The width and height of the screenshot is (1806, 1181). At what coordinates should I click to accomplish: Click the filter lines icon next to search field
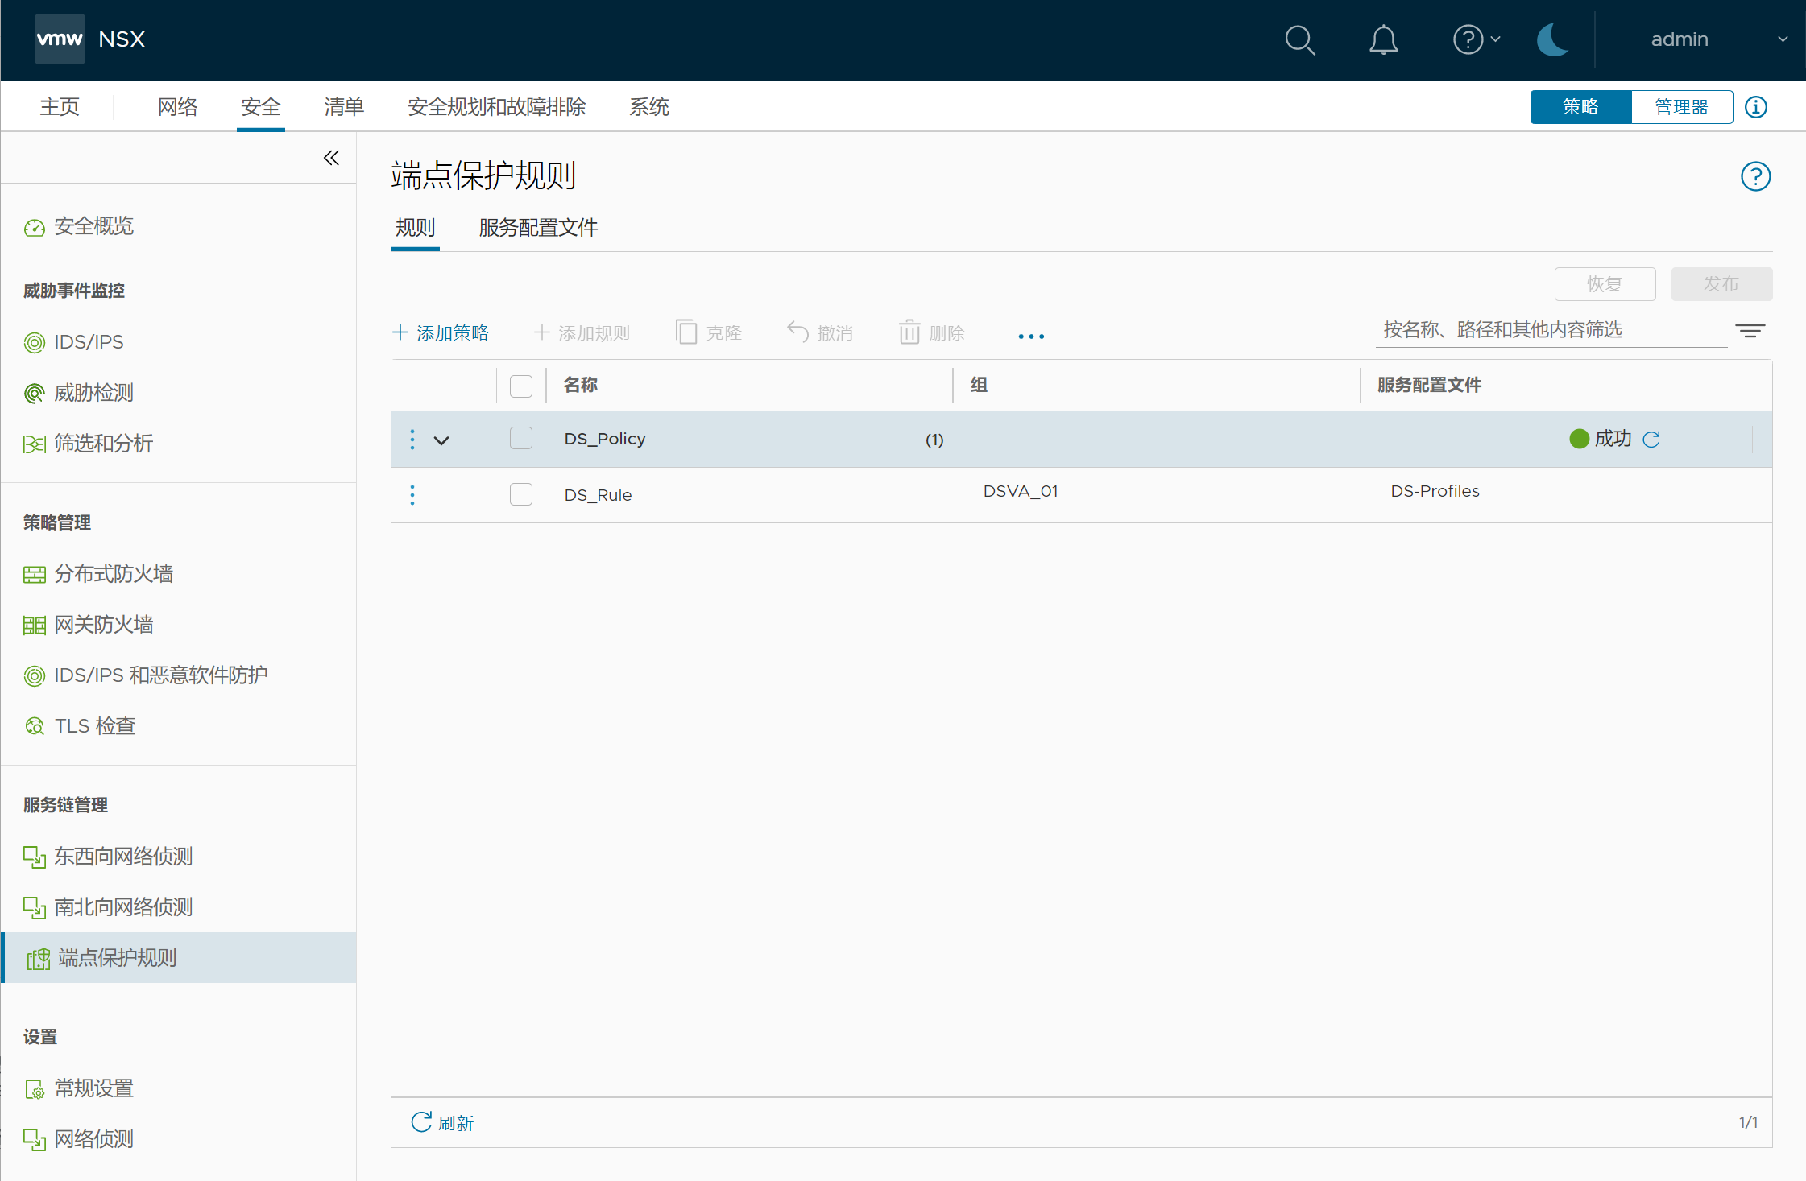point(1750,331)
